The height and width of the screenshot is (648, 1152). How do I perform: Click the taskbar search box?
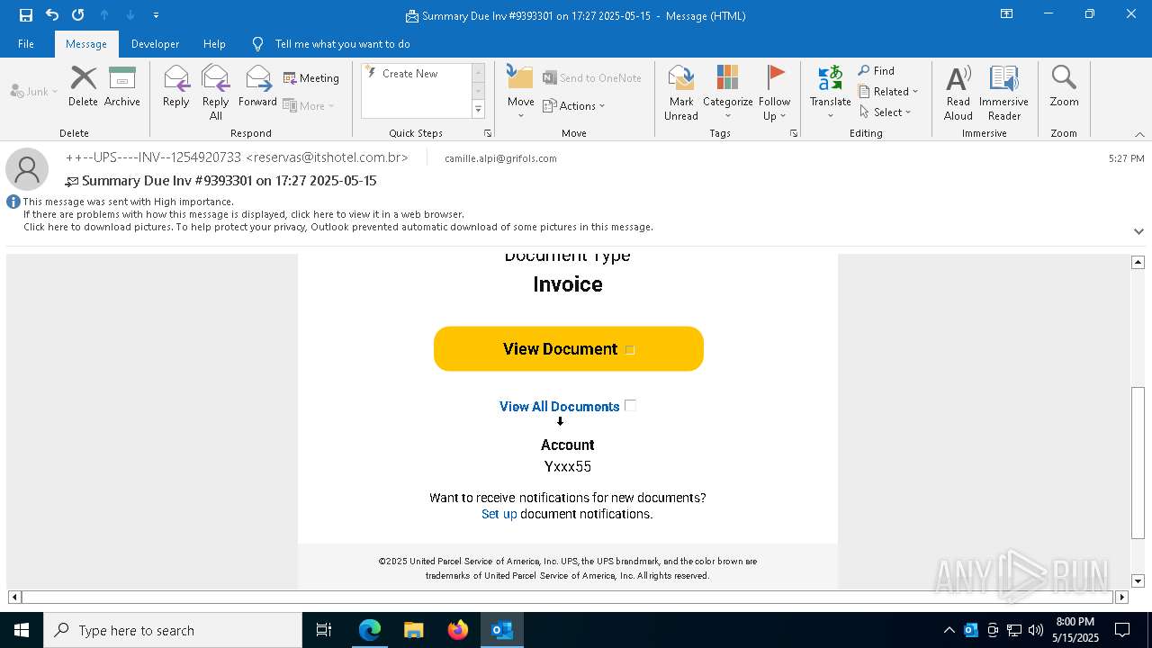coord(173,630)
